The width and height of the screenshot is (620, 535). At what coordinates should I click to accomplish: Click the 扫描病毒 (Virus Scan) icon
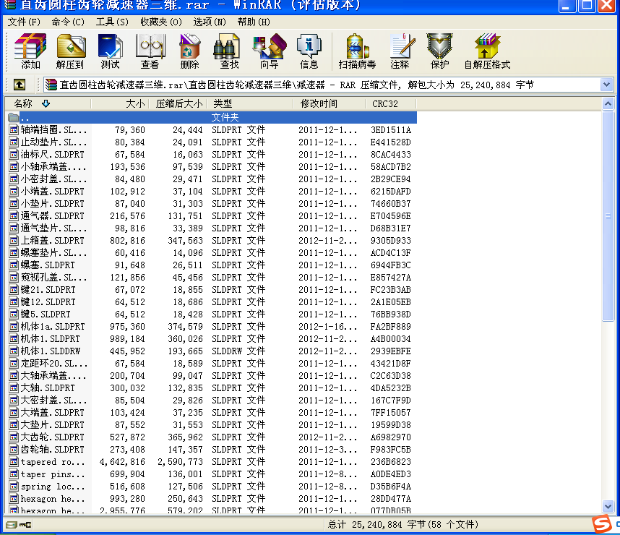(x=357, y=51)
